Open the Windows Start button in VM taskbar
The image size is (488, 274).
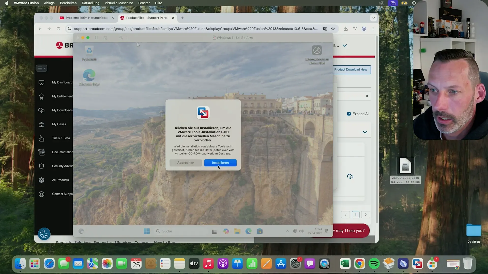[x=147, y=231]
